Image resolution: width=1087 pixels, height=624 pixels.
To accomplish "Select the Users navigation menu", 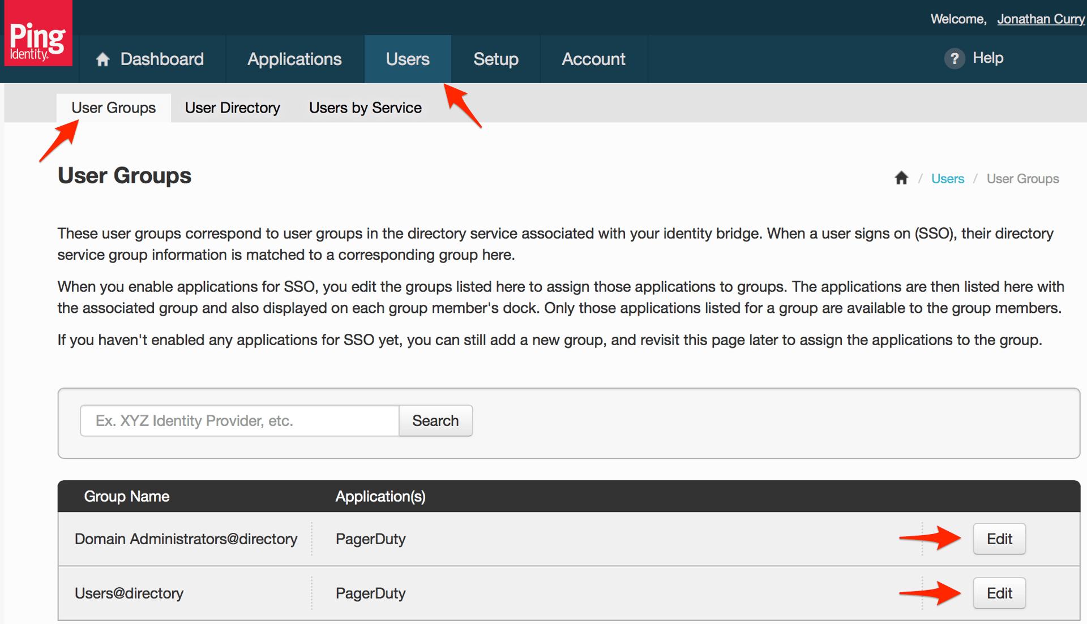I will coord(407,59).
